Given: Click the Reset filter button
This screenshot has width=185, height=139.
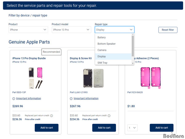Looking at the screenshot, I should (168, 30).
